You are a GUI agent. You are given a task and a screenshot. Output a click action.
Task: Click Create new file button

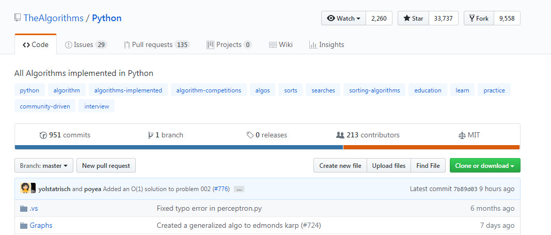click(340, 165)
